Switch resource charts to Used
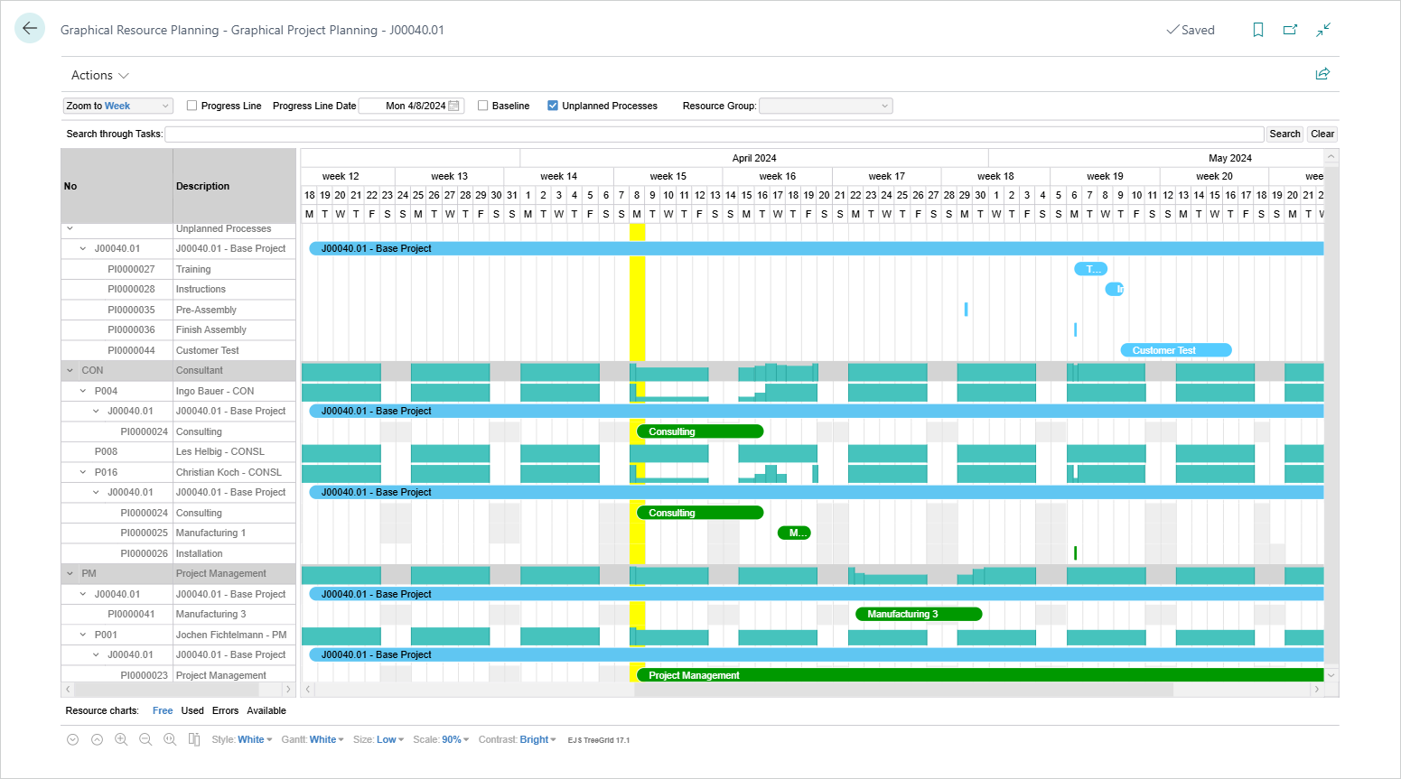The width and height of the screenshot is (1401, 779). [x=191, y=710]
